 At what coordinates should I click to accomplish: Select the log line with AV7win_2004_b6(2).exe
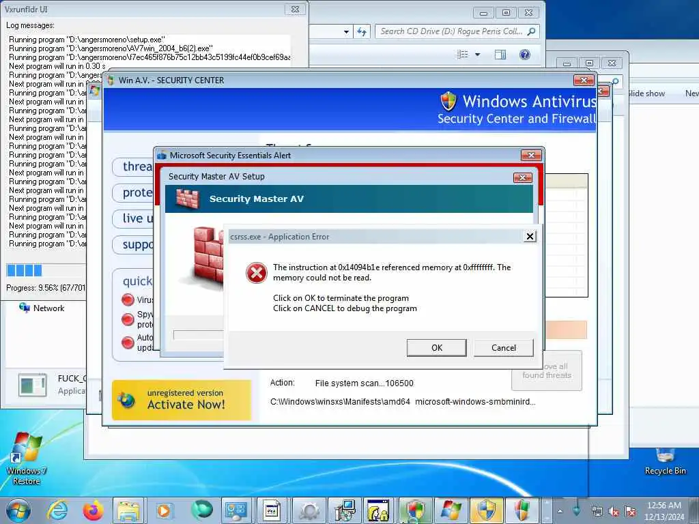pos(111,48)
